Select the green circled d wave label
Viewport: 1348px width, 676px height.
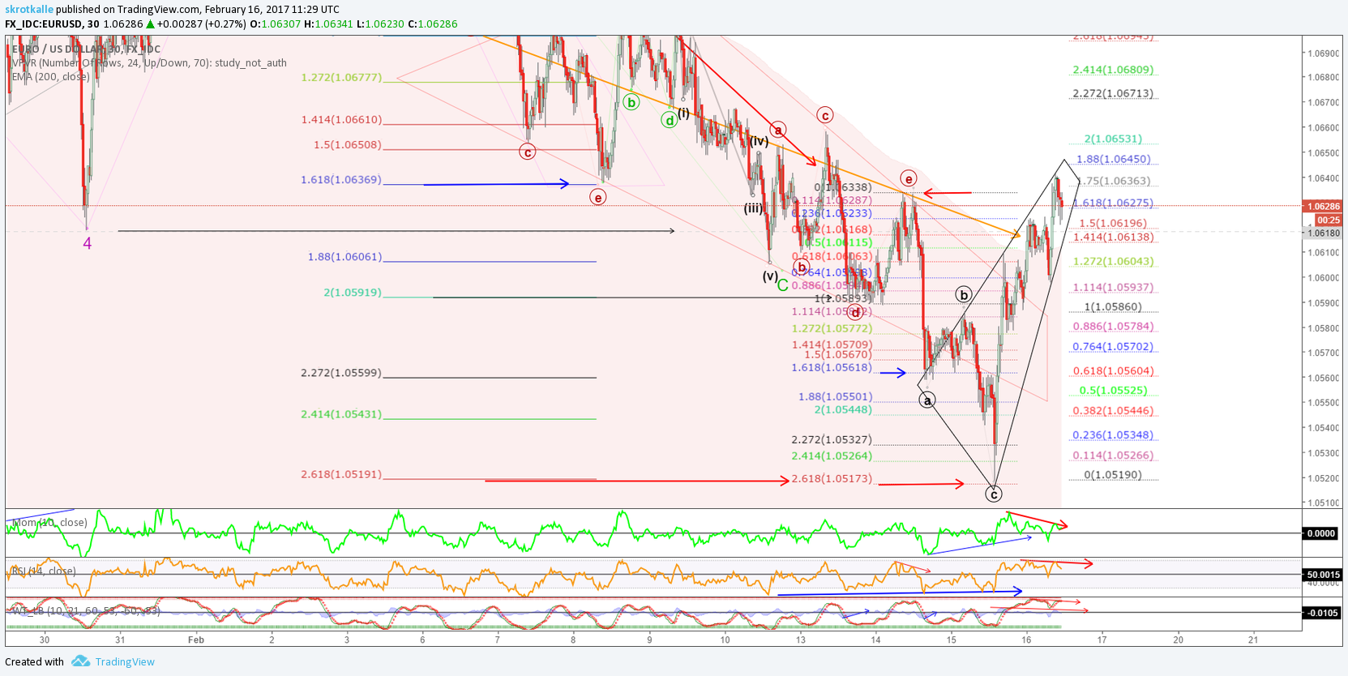[x=669, y=121]
